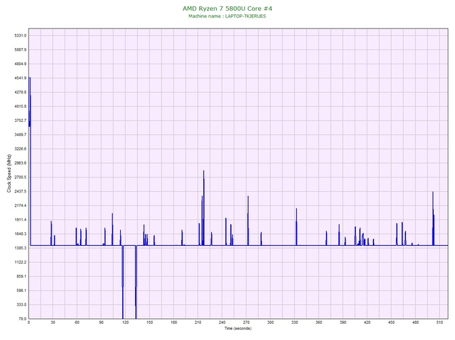
Task: Click the 120 tick on time axis
Action: coord(126,322)
